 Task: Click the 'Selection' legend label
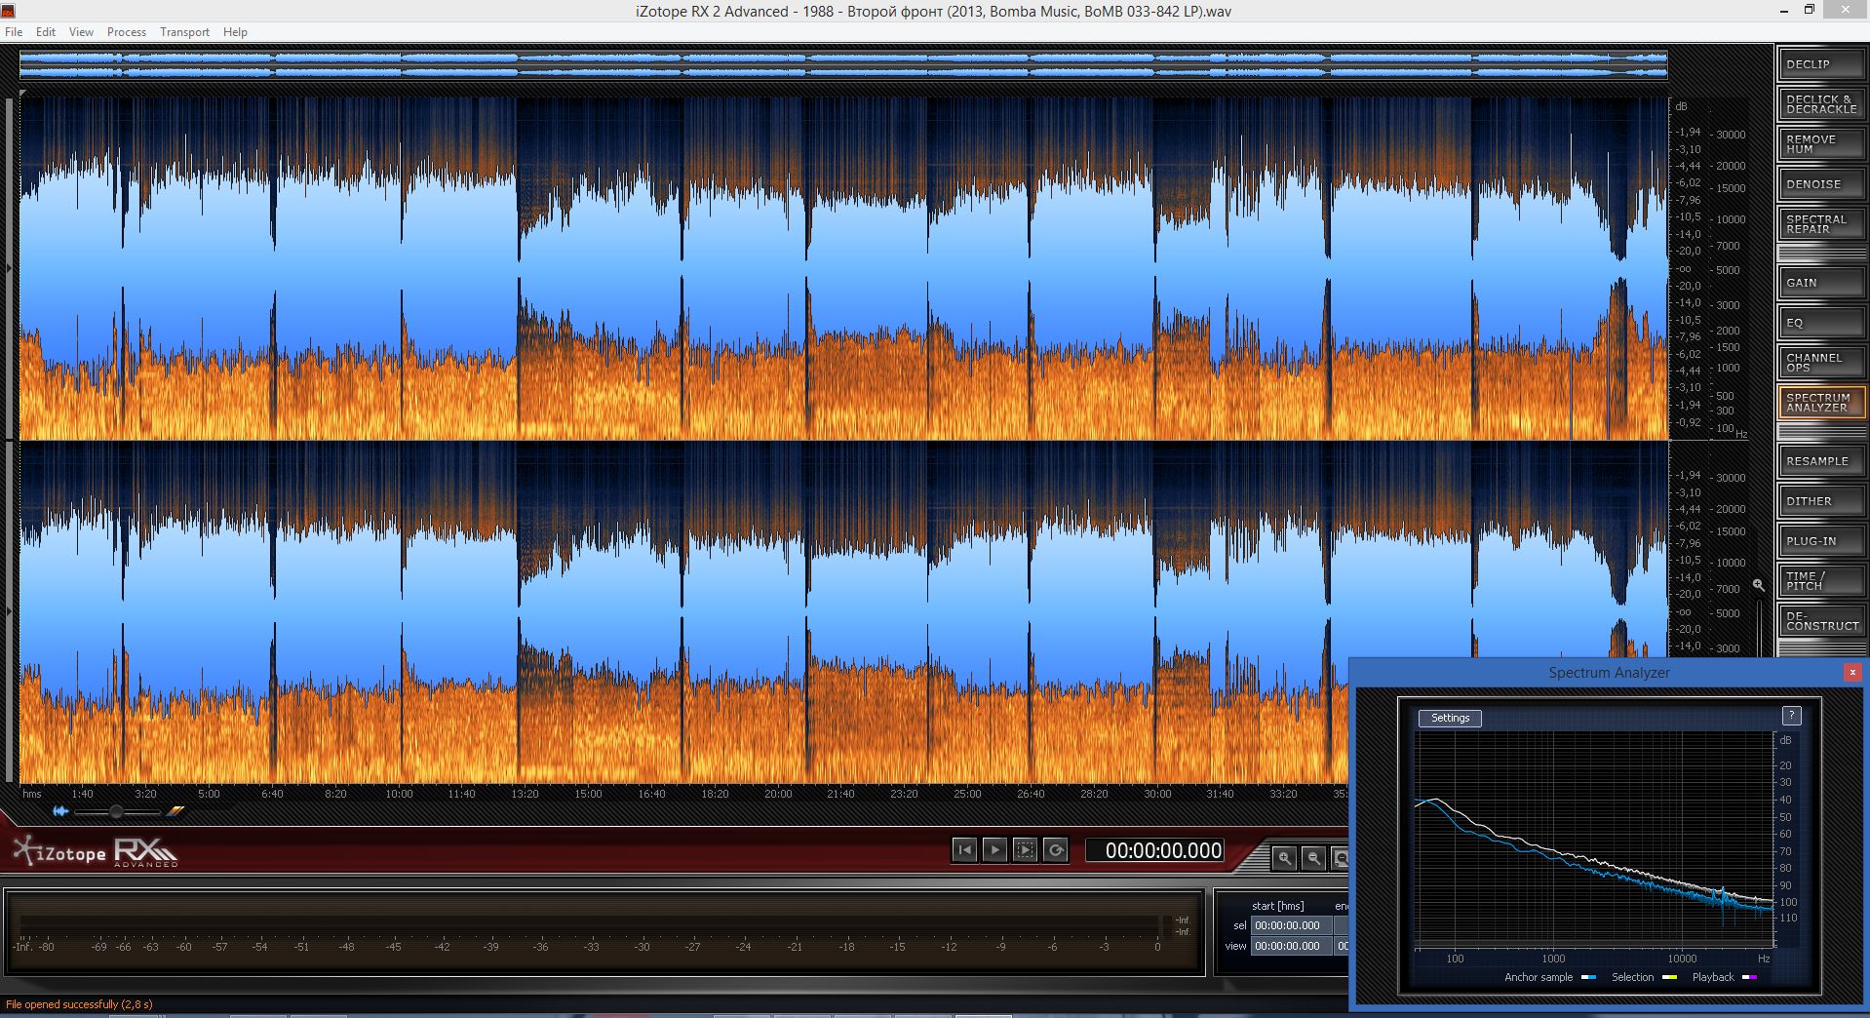[x=1633, y=977]
